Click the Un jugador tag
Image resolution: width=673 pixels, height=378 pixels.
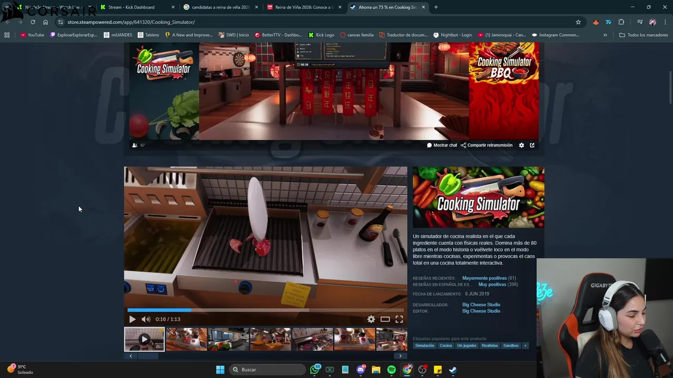point(467,345)
